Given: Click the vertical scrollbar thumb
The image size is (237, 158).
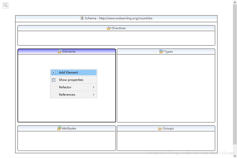Looking at the screenshot, I should (235, 74).
